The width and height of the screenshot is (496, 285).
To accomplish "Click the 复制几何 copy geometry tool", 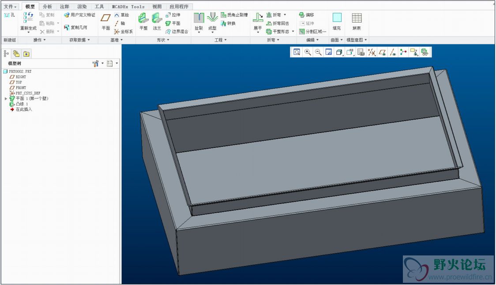I will point(75,27).
